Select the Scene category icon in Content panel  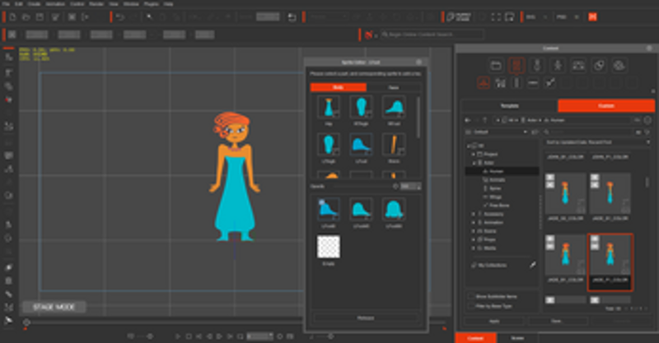pos(578,66)
